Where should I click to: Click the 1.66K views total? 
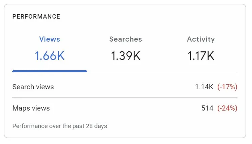(50, 55)
